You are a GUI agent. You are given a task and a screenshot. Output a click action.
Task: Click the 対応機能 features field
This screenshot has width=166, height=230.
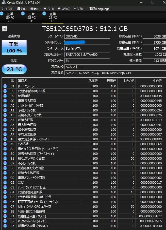(x=115, y=73)
